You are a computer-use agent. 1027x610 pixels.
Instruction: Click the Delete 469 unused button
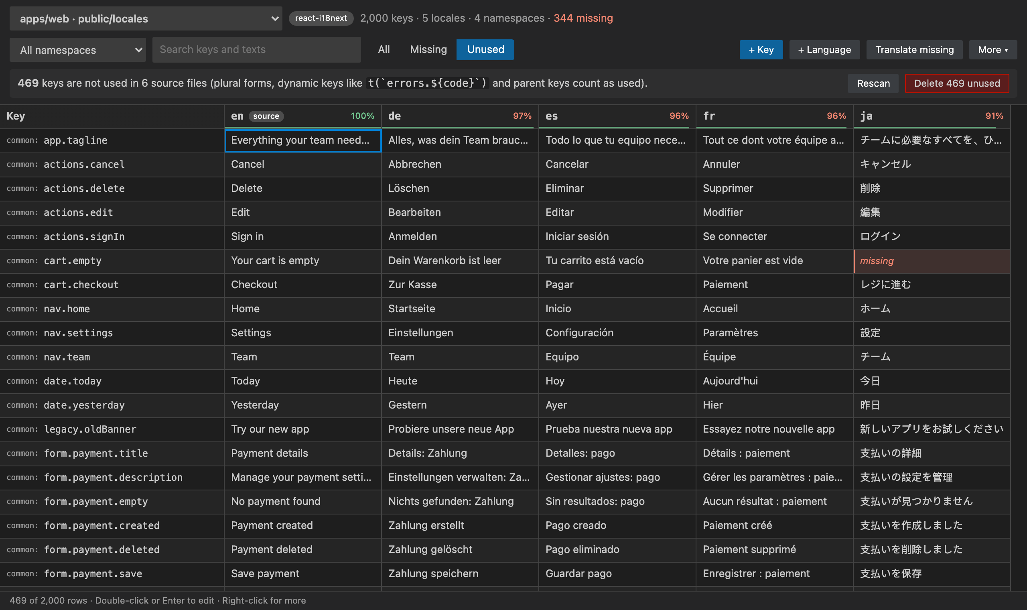click(957, 83)
